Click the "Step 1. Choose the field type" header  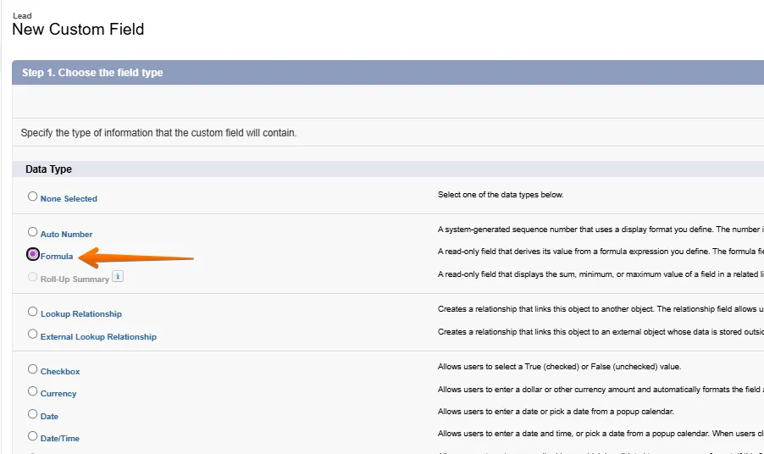click(92, 73)
